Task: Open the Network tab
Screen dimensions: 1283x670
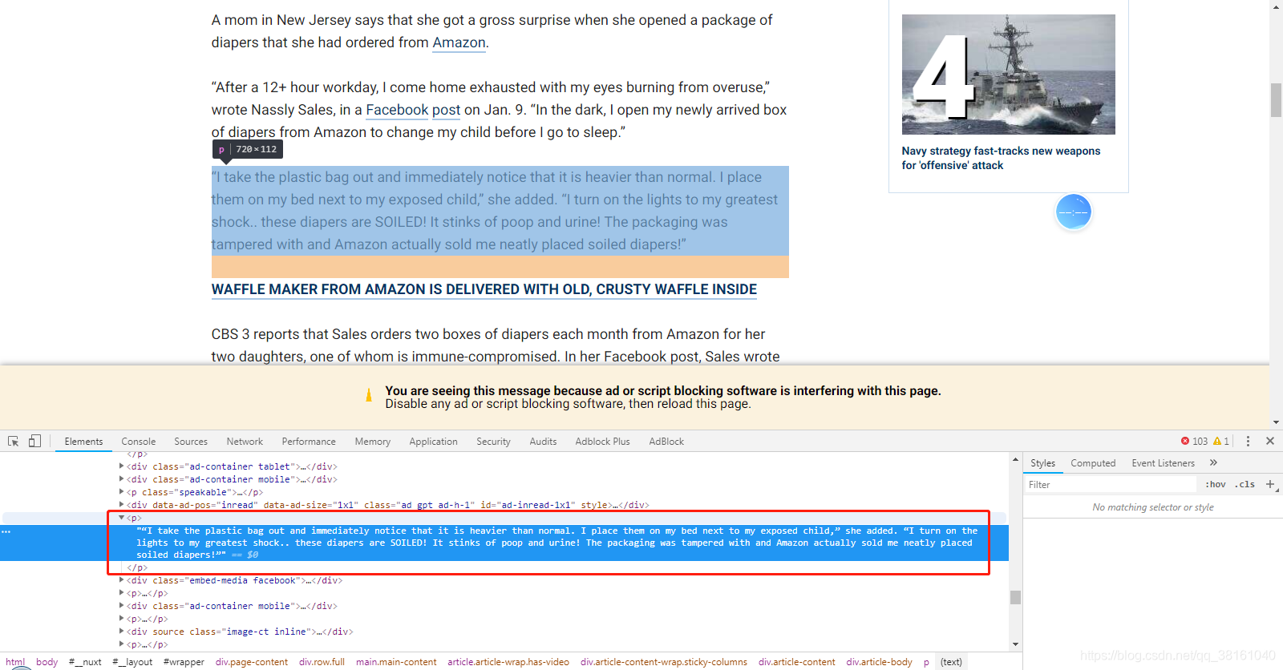Action: point(245,442)
